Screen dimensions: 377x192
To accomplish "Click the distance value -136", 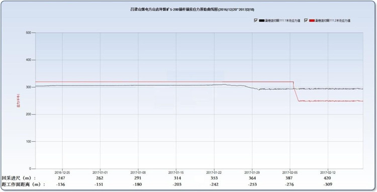I will (61, 184).
